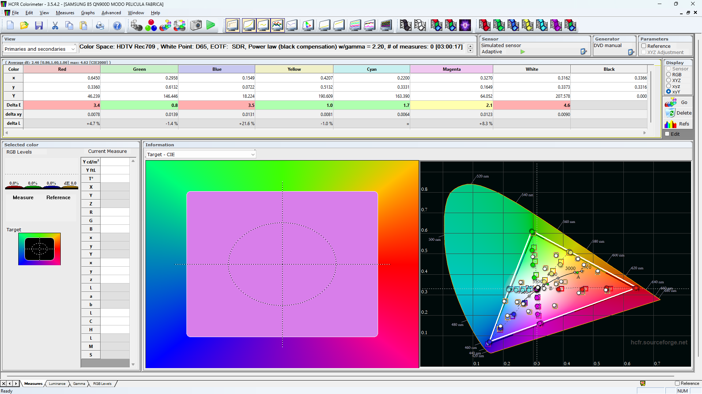Select the magenta film reel measure icon
702x394 pixels.
pyautogui.click(x=556, y=25)
